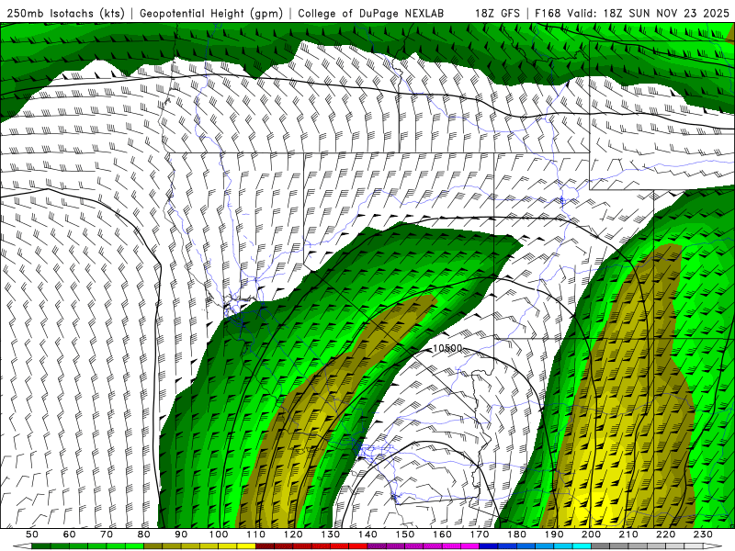Click the bright red swatch below '140' in color bar
The image size is (735, 551).
click(358, 546)
